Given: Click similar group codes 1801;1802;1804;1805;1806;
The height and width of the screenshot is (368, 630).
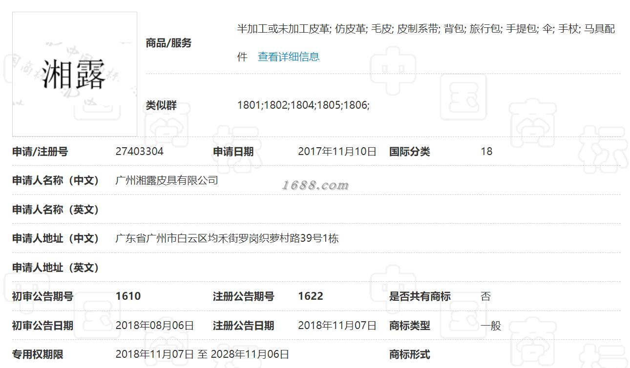Looking at the screenshot, I should click(303, 105).
